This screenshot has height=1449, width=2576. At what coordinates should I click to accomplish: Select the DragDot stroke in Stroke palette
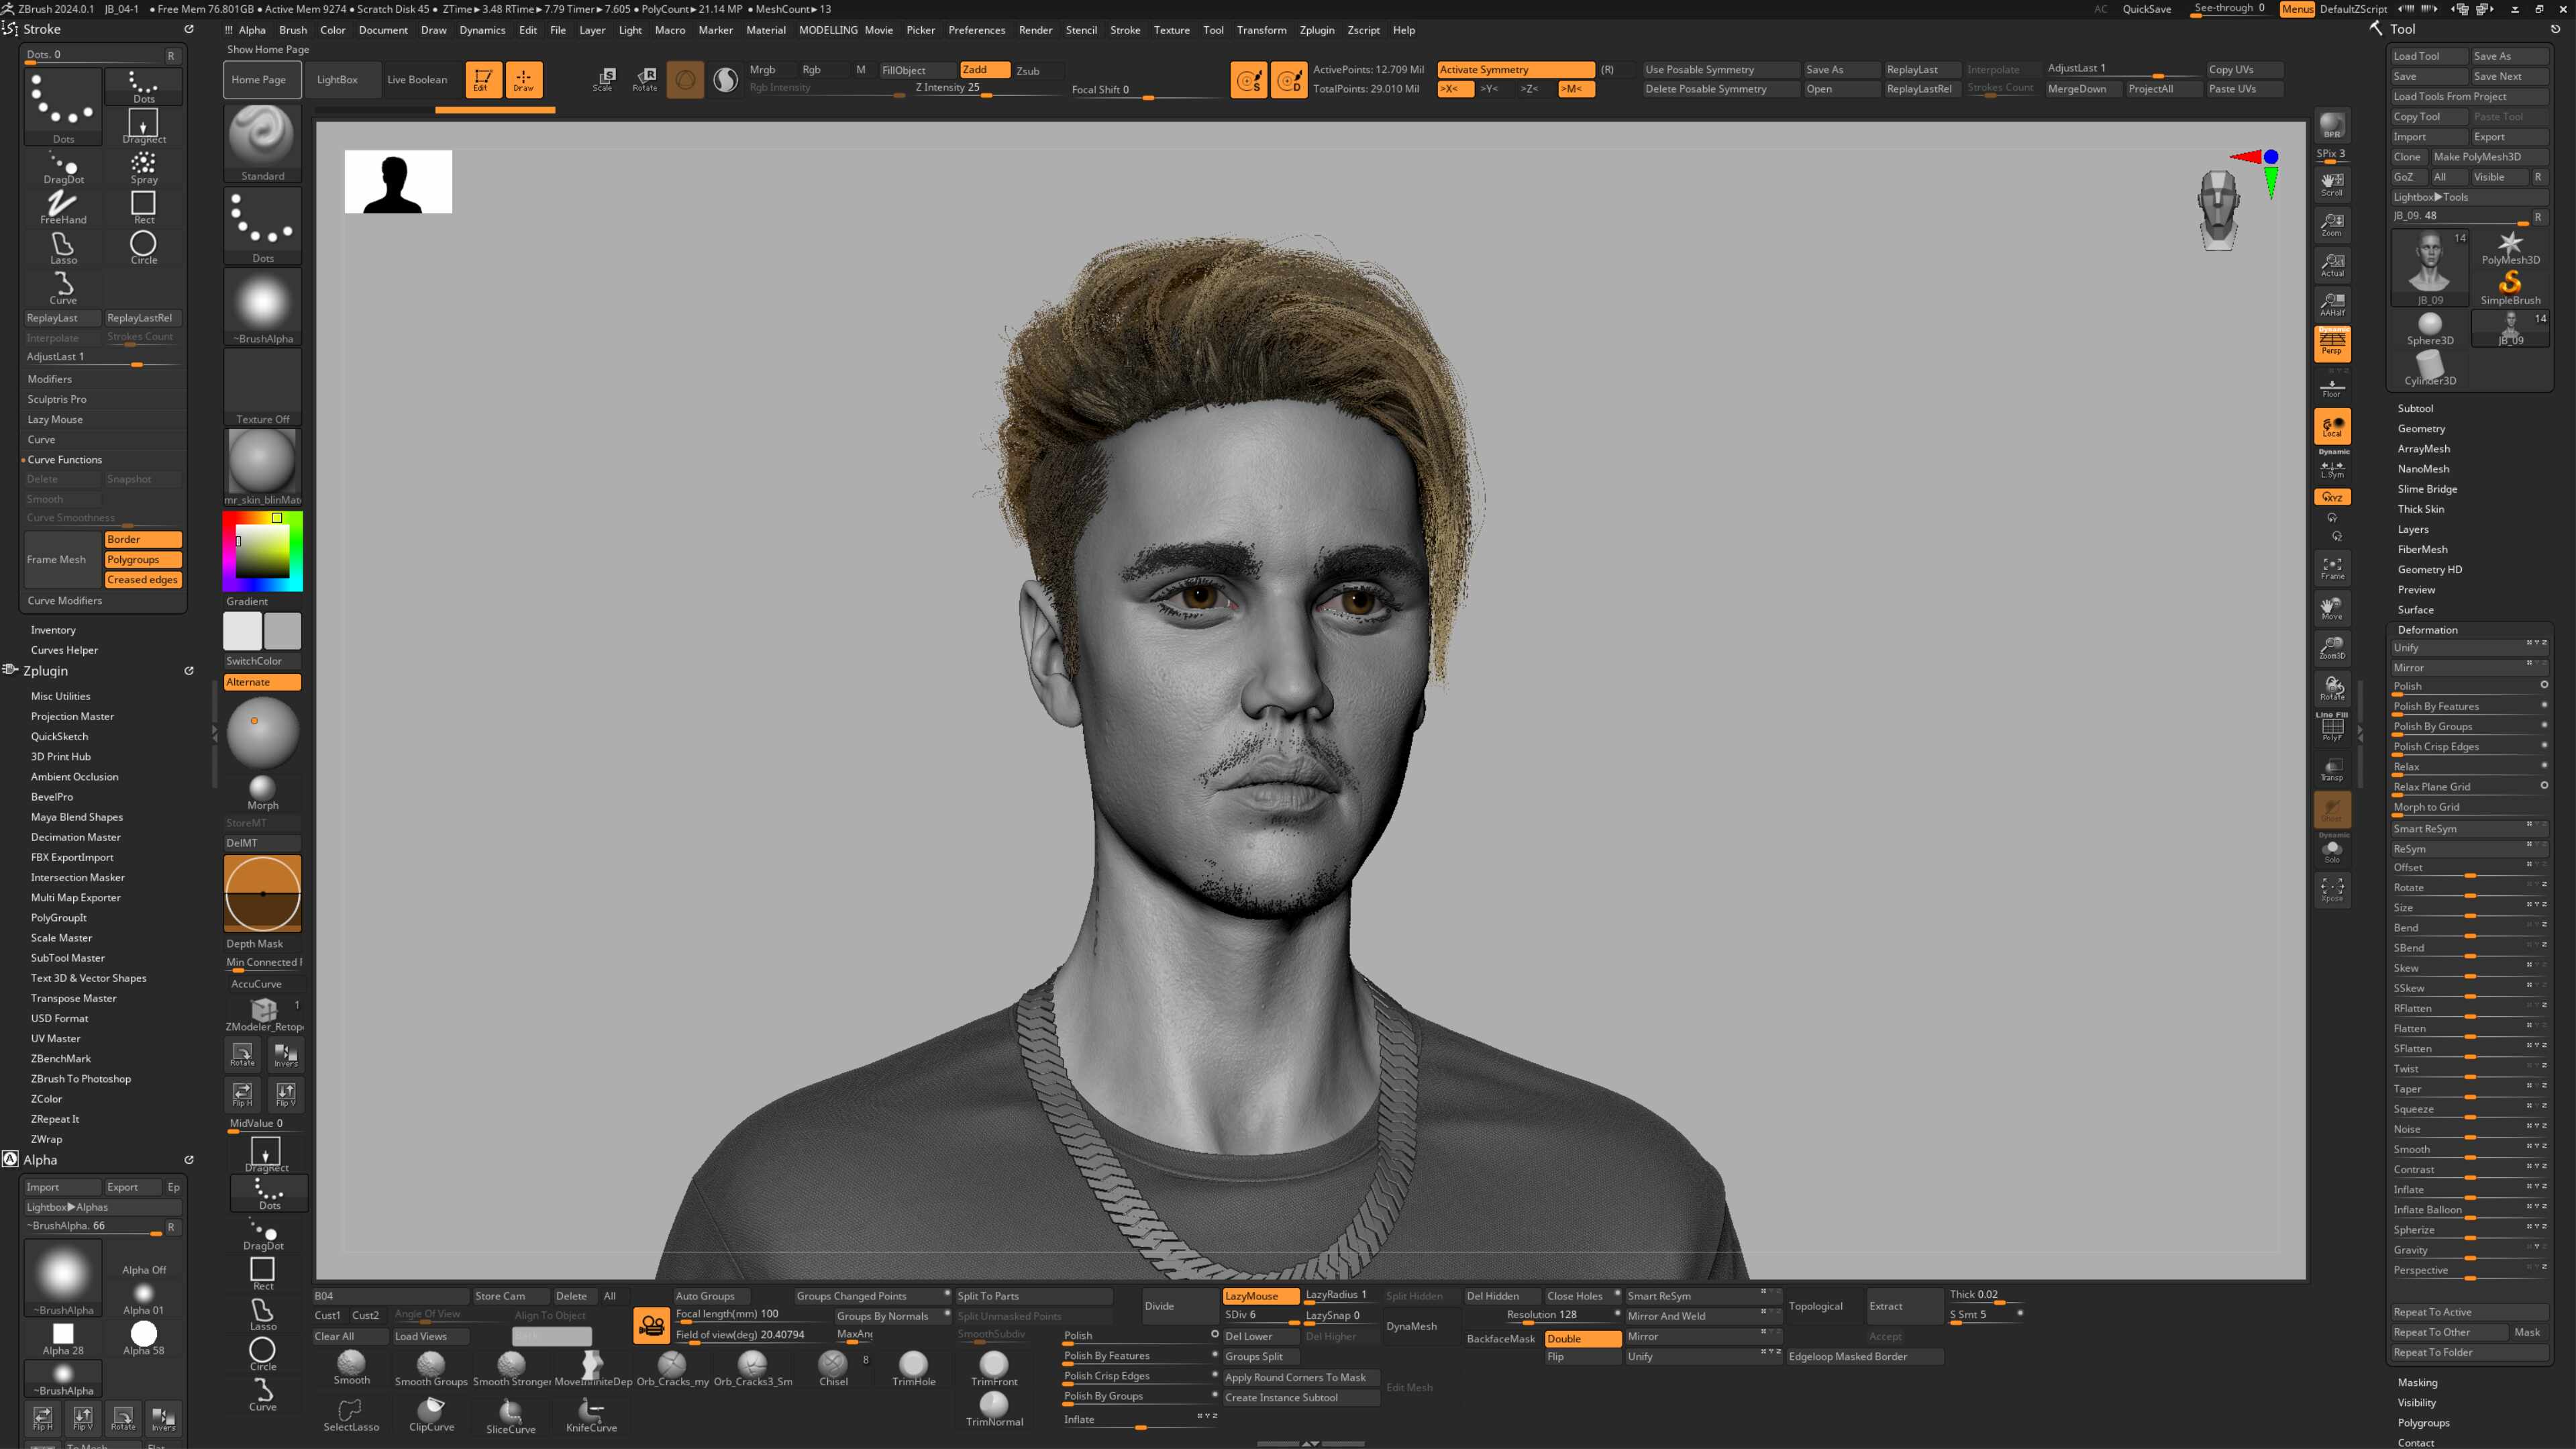(x=63, y=167)
